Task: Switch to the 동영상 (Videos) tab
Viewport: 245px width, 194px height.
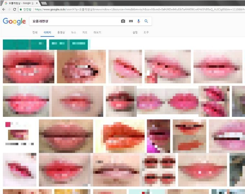Action: (61, 32)
